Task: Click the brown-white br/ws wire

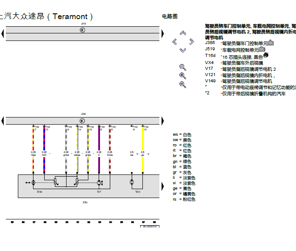Action: (110, 138)
